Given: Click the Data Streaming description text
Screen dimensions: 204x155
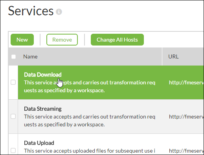Looking at the screenshot, I should click(90, 120).
